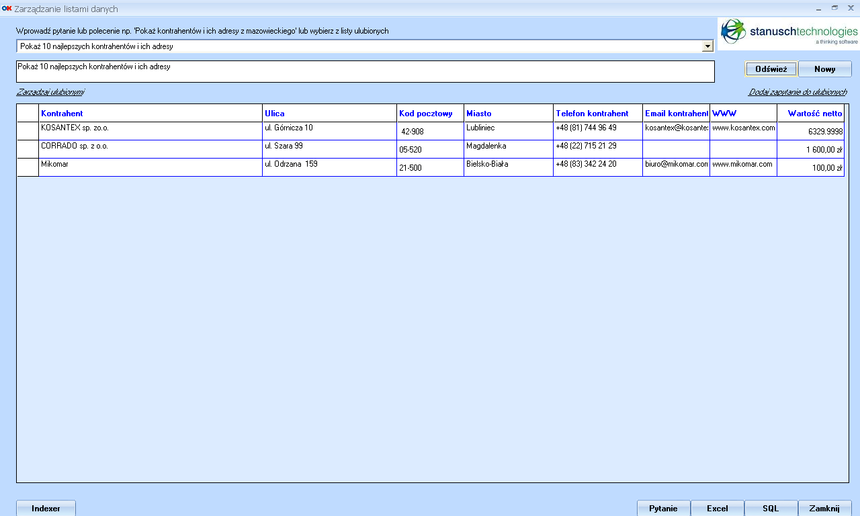This screenshot has height=516, width=860.
Task: Click postal code 42-908 cell
Action: tap(431, 131)
